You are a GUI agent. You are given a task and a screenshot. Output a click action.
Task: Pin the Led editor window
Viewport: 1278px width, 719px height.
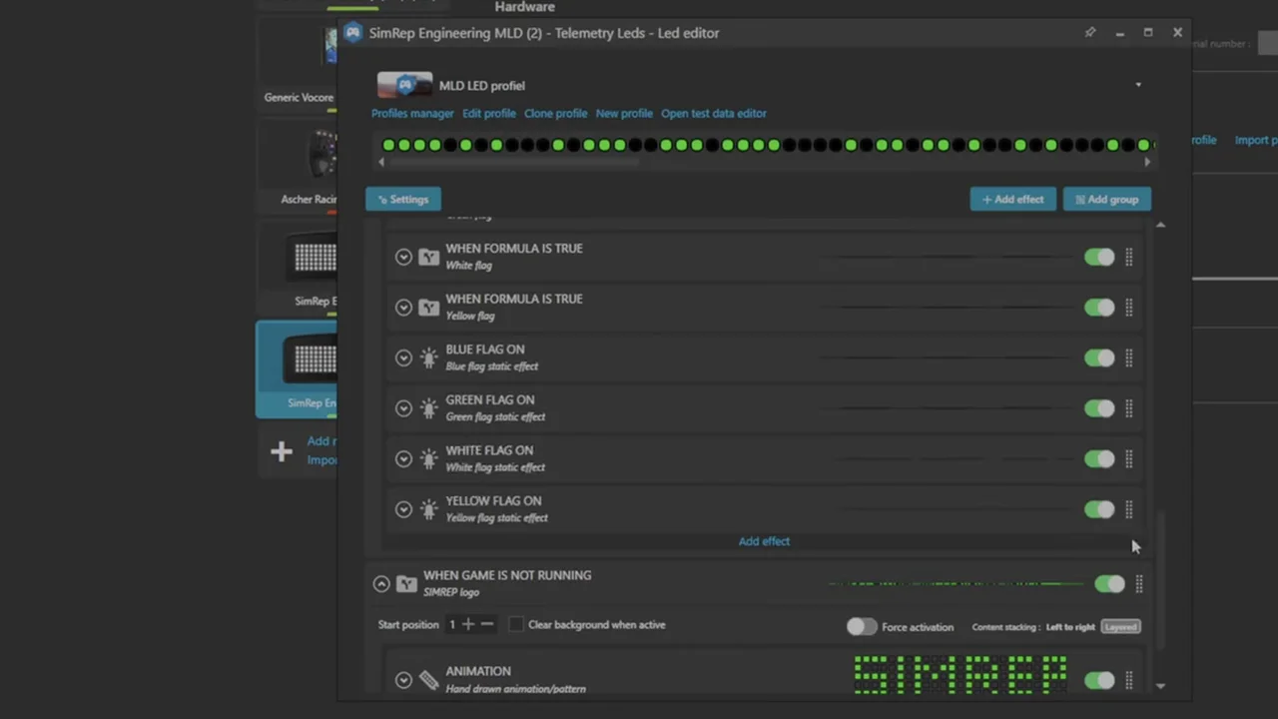pos(1090,33)
